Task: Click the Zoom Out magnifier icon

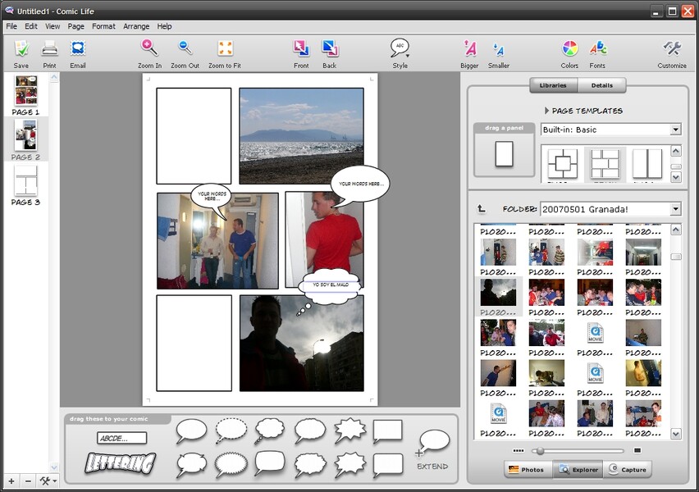Action: [x=185, y=48]
